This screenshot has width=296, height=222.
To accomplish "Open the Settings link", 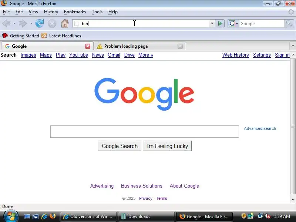I will (x=262, y=55).
